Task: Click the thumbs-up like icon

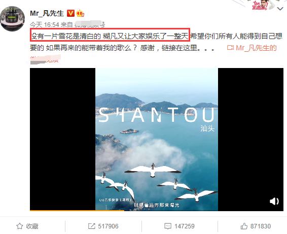Action: pyautogui.click(x=244, y=226)
